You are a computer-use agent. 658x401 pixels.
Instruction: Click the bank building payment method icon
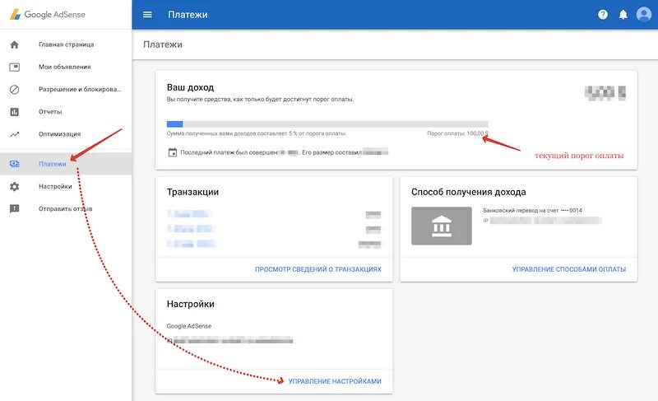click(442, 226)
